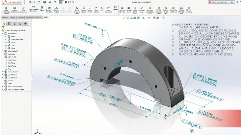Click the Edit Appearance color ball icon
241x135 pixels.
point(154,18)
